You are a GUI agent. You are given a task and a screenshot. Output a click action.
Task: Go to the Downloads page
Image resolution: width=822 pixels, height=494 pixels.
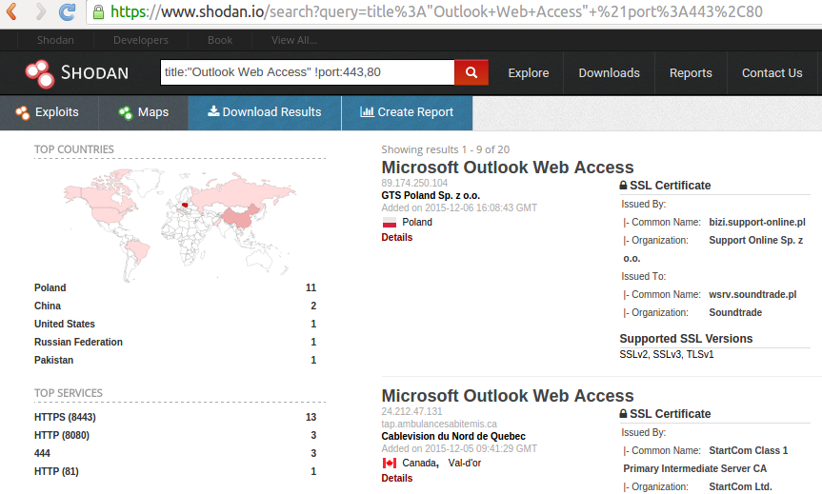click(610, 73)
